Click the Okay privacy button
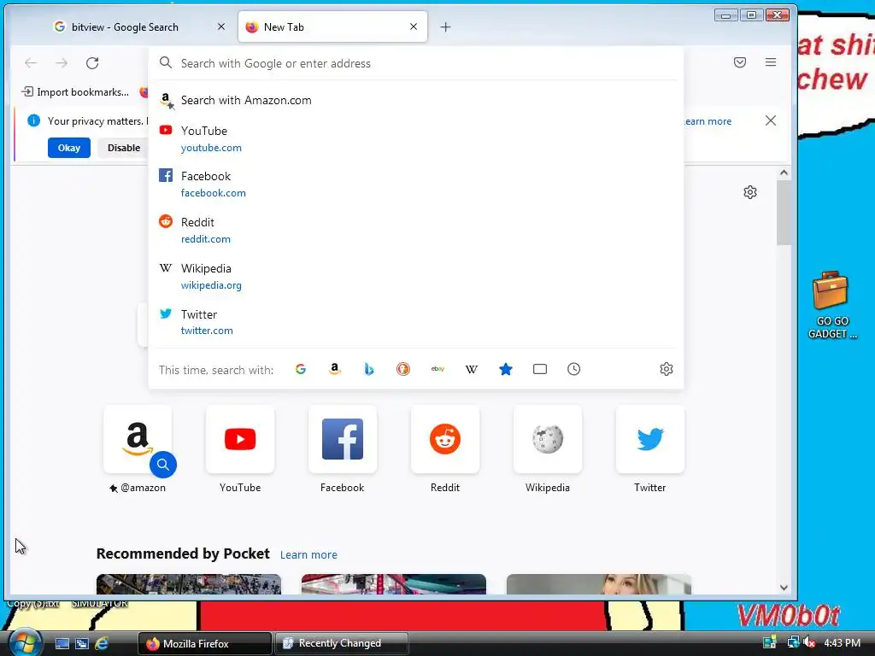Viewport: 875px width, 656px height. [68, 148]
